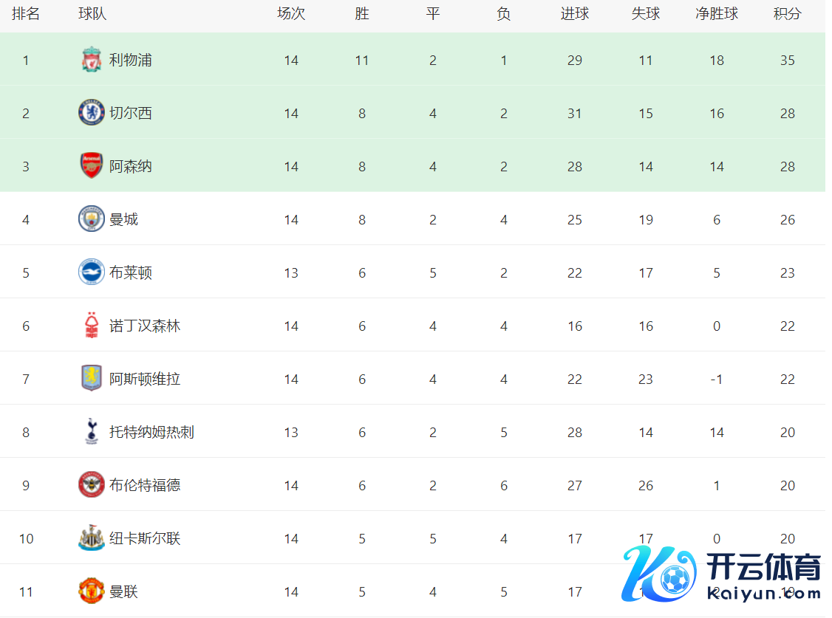Click the Tottenham Hotspur crest icon
This screenshot has width=832, height=618.
(91, 432)
